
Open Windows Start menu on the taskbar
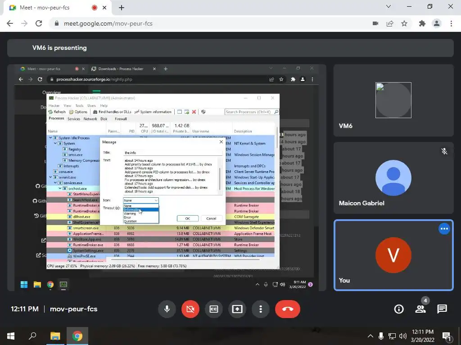click(x=11, y=336)
